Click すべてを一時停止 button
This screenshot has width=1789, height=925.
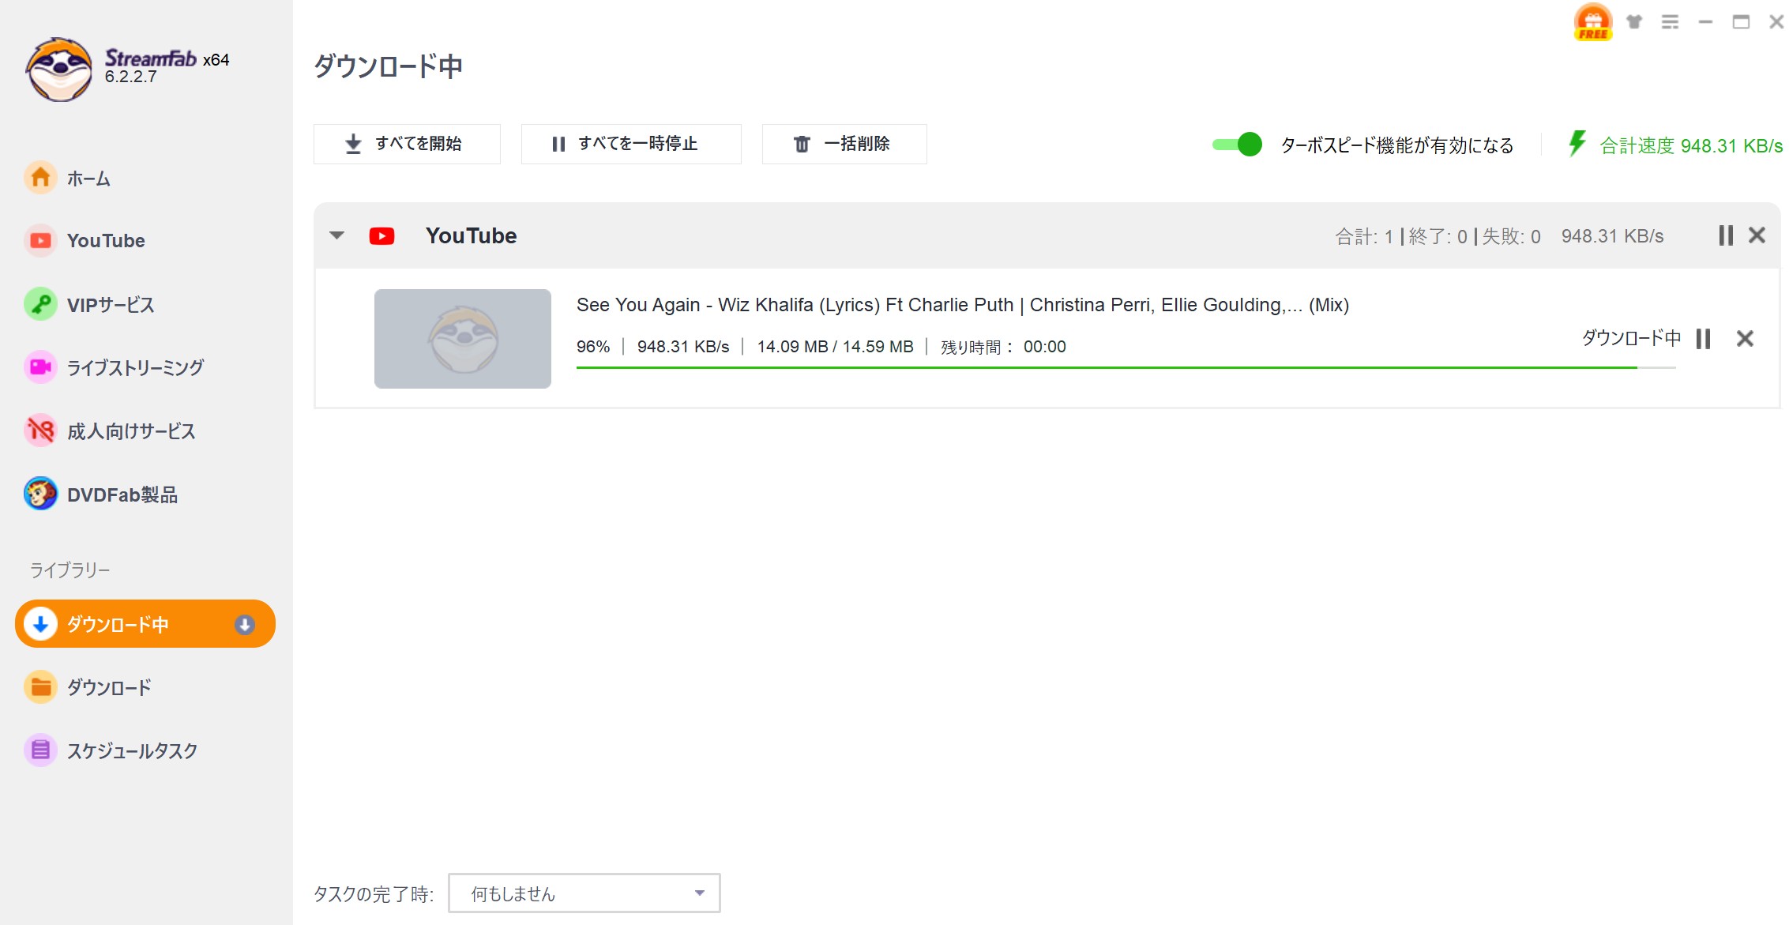click(x=631, y=144)
